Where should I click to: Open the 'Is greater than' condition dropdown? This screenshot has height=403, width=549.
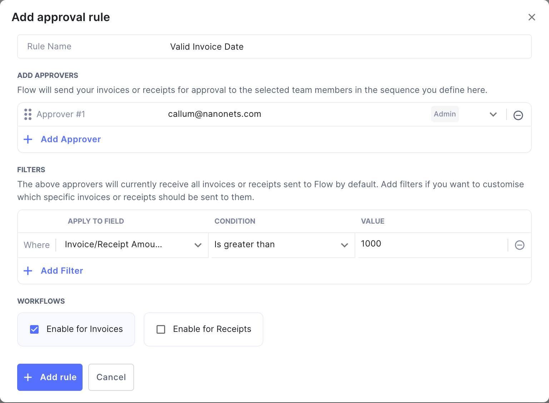click(344, 245)
